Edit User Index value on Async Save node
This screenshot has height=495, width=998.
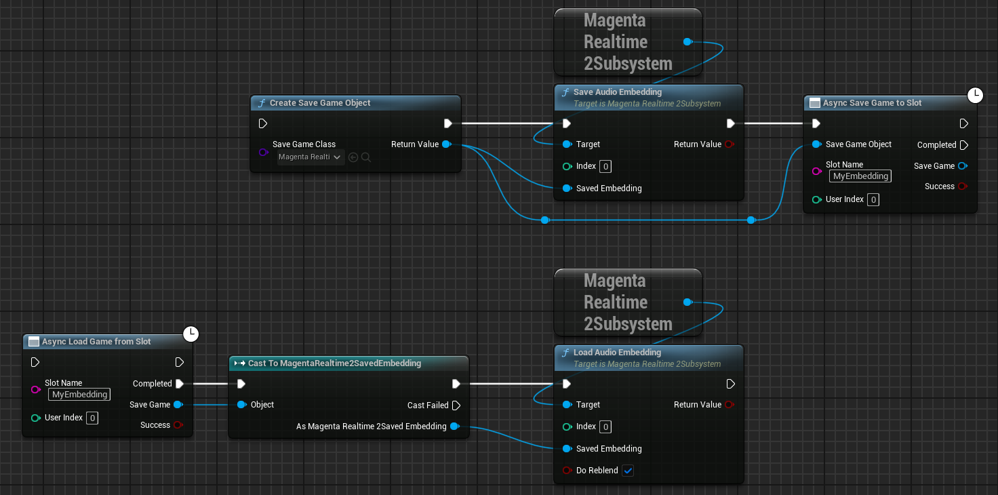click(x=873, y=200)
